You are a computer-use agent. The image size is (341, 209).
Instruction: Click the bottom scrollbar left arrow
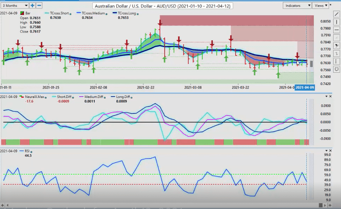coord(8,205)
